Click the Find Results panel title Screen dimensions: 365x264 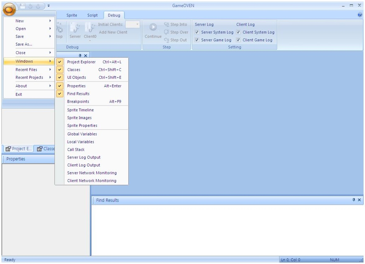pos(107,200)
